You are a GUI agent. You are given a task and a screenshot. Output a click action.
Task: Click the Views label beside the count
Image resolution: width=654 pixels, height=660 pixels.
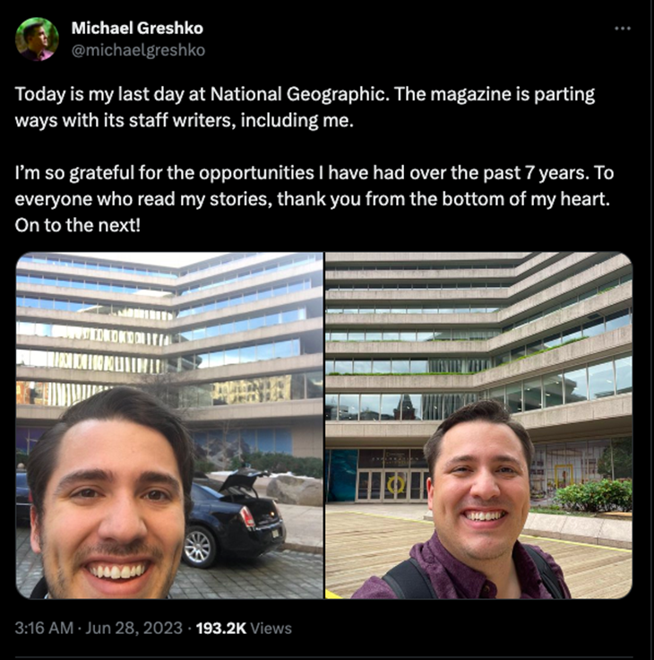tap(271, 628)
